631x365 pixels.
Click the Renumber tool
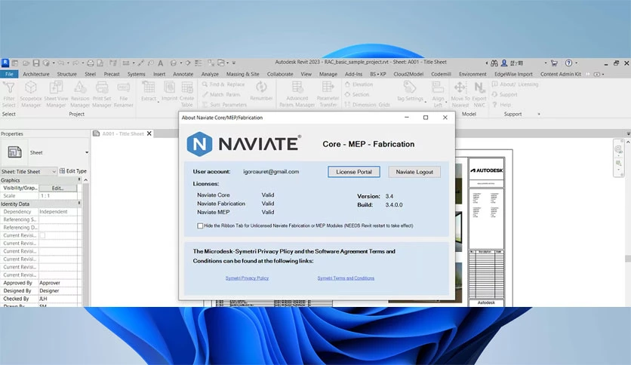tap(261, 91)
